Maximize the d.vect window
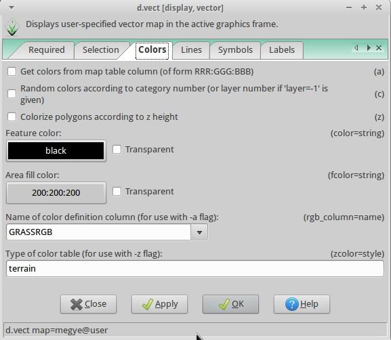The image size is (391, 340). pyautogui.click(x=364, y=7)
